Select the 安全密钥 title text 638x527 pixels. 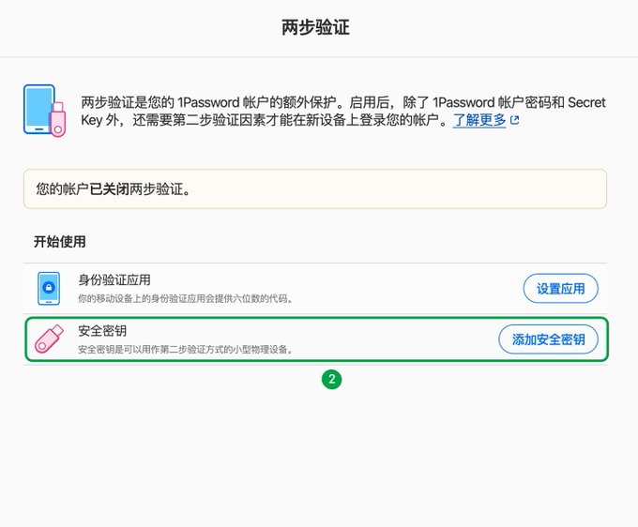coord(102,331)
